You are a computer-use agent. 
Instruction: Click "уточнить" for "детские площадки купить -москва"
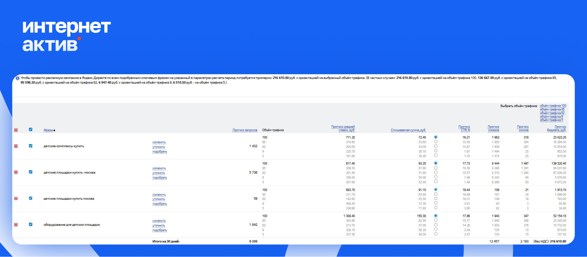pos(159,173)
